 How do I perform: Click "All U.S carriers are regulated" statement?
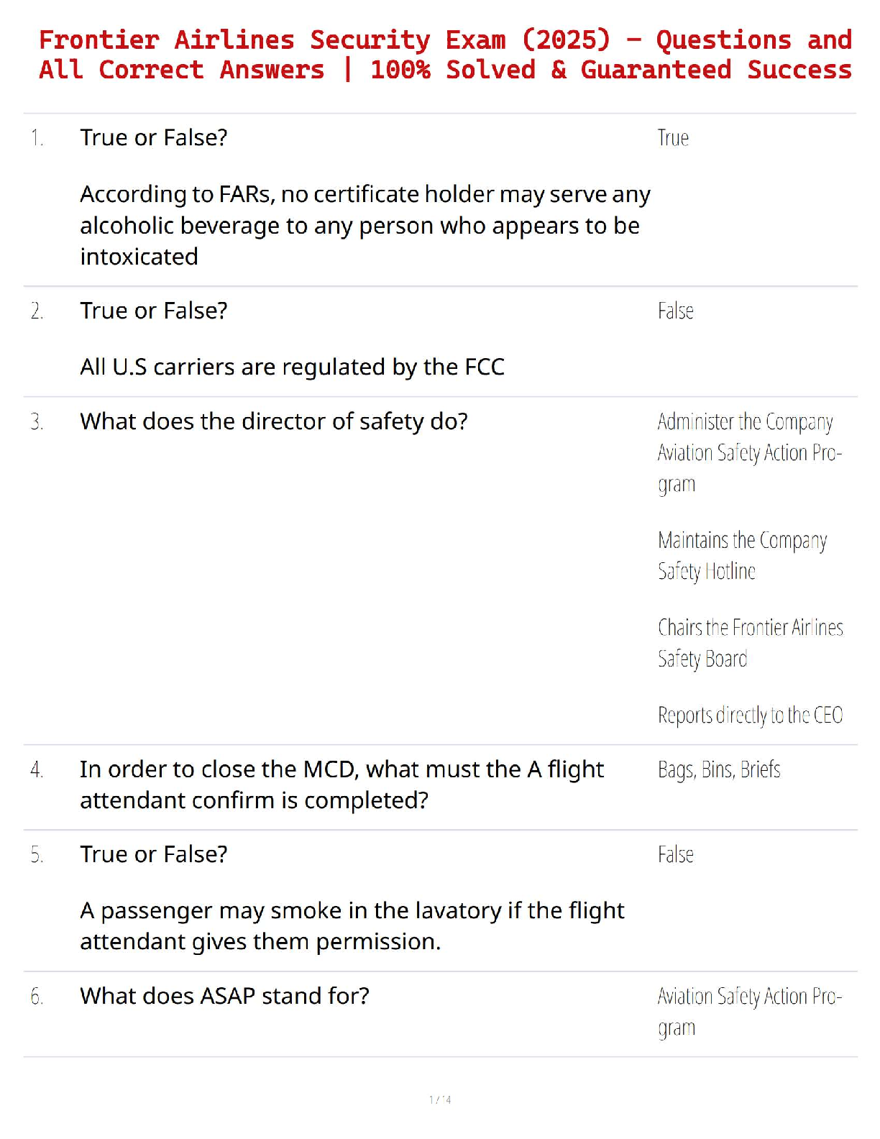click(x=292, y=367)
